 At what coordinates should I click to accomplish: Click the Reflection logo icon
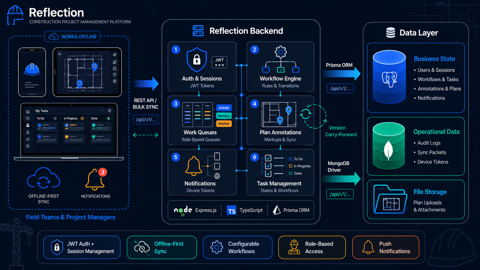pyautogui.click(x=15, y=15)
